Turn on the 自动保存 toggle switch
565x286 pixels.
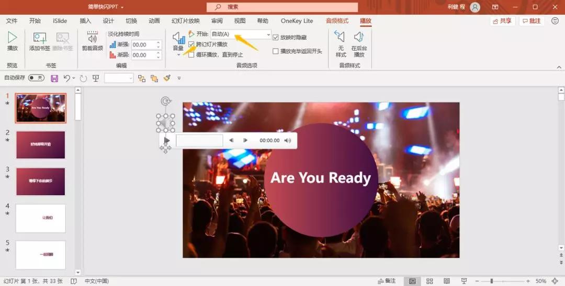click(x=36, y=78)
